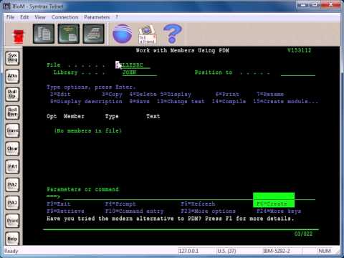The height and width of the screenshot is (258, 344).
Task: Open the File menu
Action: (10, 17)
